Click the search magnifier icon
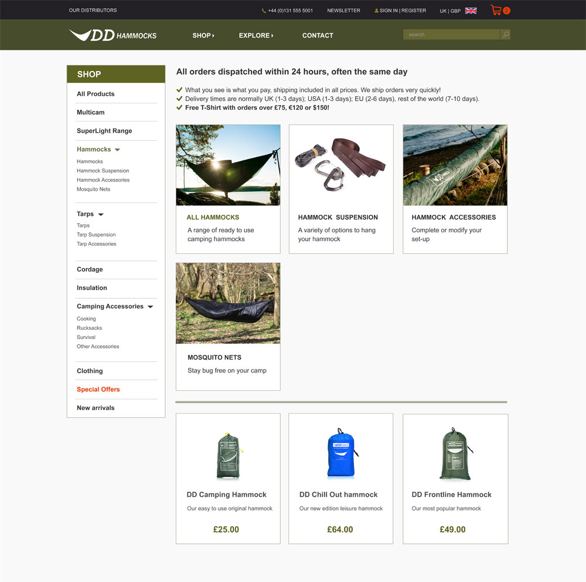Screen dimensions: 586x582 coord(505,35)
